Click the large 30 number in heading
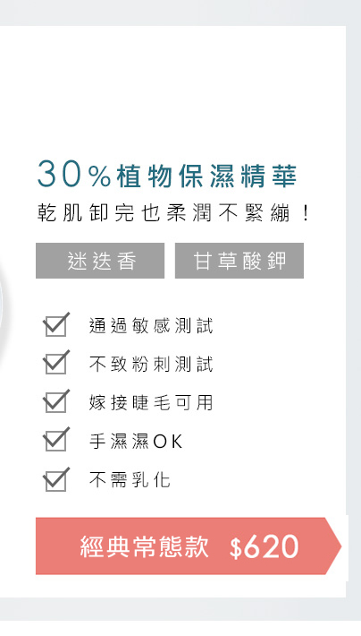This screenshot has height=636, width=361. (x=60, y=174)
